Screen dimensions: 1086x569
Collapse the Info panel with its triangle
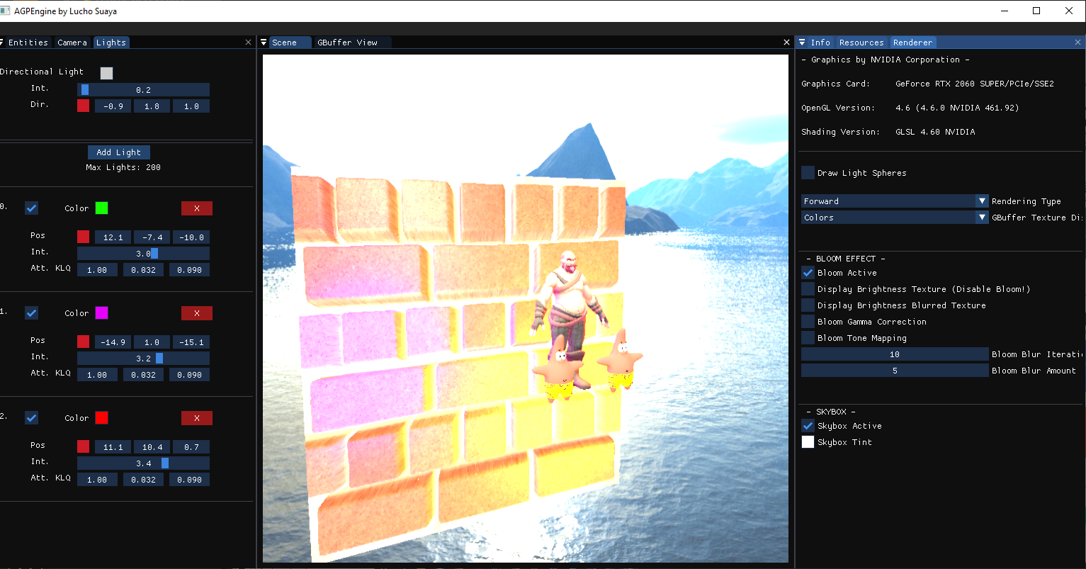click(802, 43)
